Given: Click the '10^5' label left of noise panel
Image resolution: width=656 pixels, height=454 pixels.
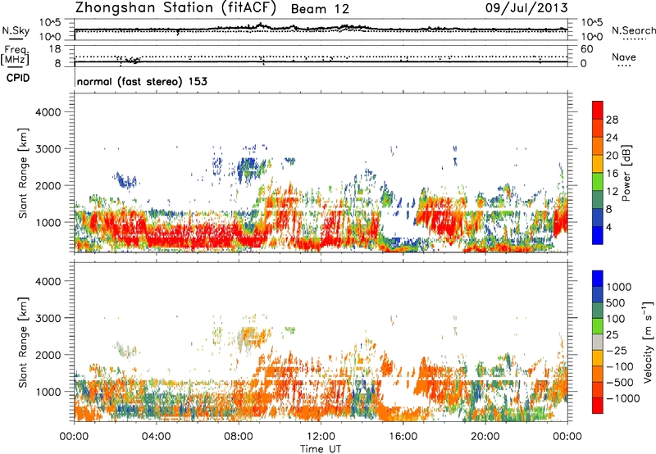Looking at the screenshot, I should tap(50, 23).
